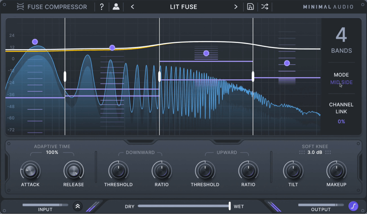This screenshot has width=367, height=214.
Task: Click the second crossover divider handle
Action: (x=159, y=77)
